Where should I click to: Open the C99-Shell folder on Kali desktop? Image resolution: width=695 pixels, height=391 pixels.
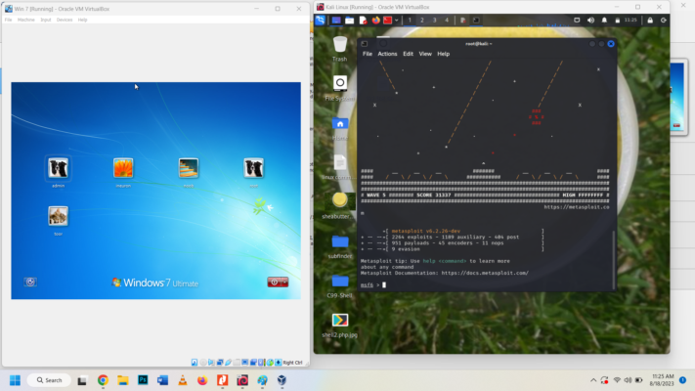tap(340, 285)
